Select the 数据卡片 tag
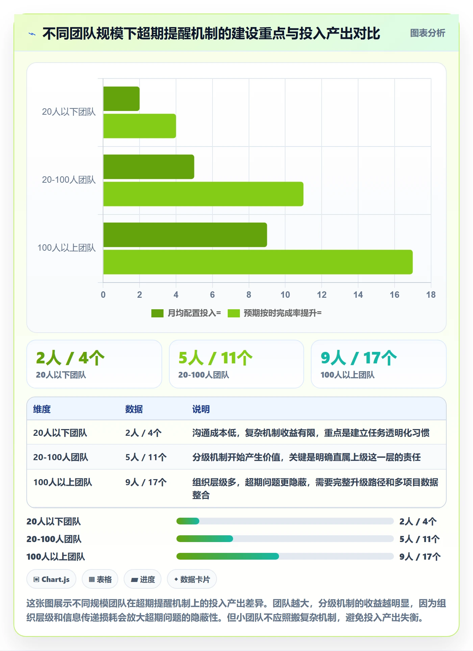 click(x=192, y=579)
